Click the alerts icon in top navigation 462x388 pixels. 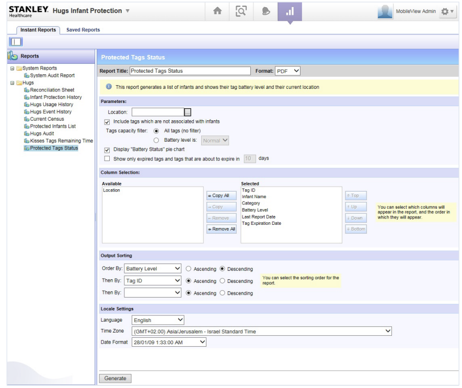[x=266, y=11]
